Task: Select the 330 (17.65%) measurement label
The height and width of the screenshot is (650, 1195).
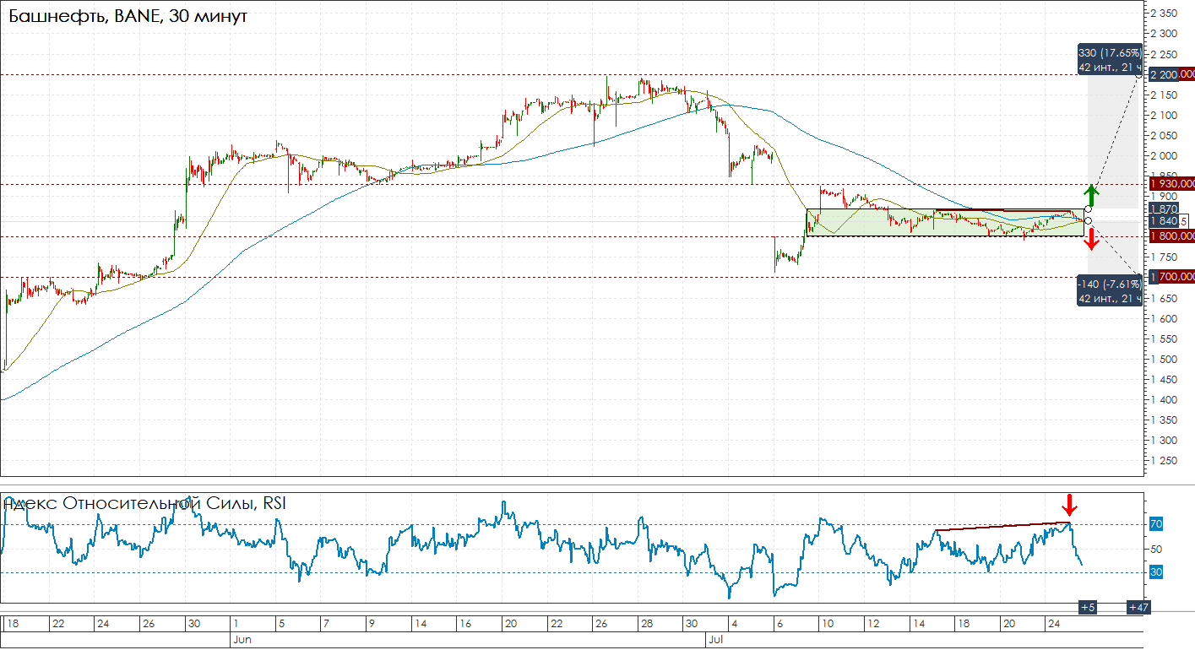Action: (1110, 60)
